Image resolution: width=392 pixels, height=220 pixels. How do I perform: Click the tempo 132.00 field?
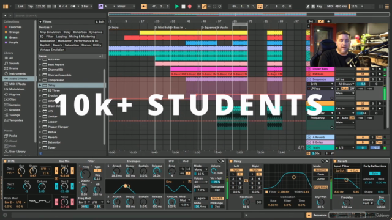40,6
